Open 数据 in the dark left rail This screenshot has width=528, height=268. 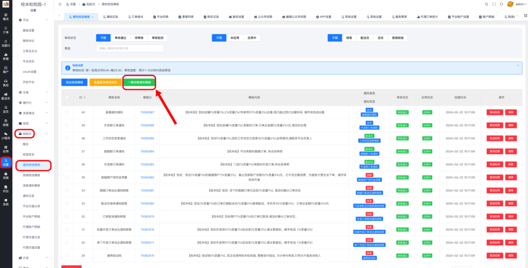coord(6,56)
